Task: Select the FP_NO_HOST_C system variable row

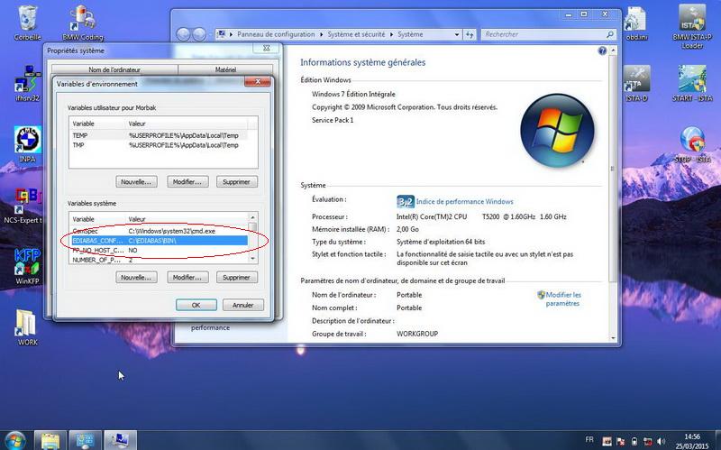Action: [x=159, y=251]
